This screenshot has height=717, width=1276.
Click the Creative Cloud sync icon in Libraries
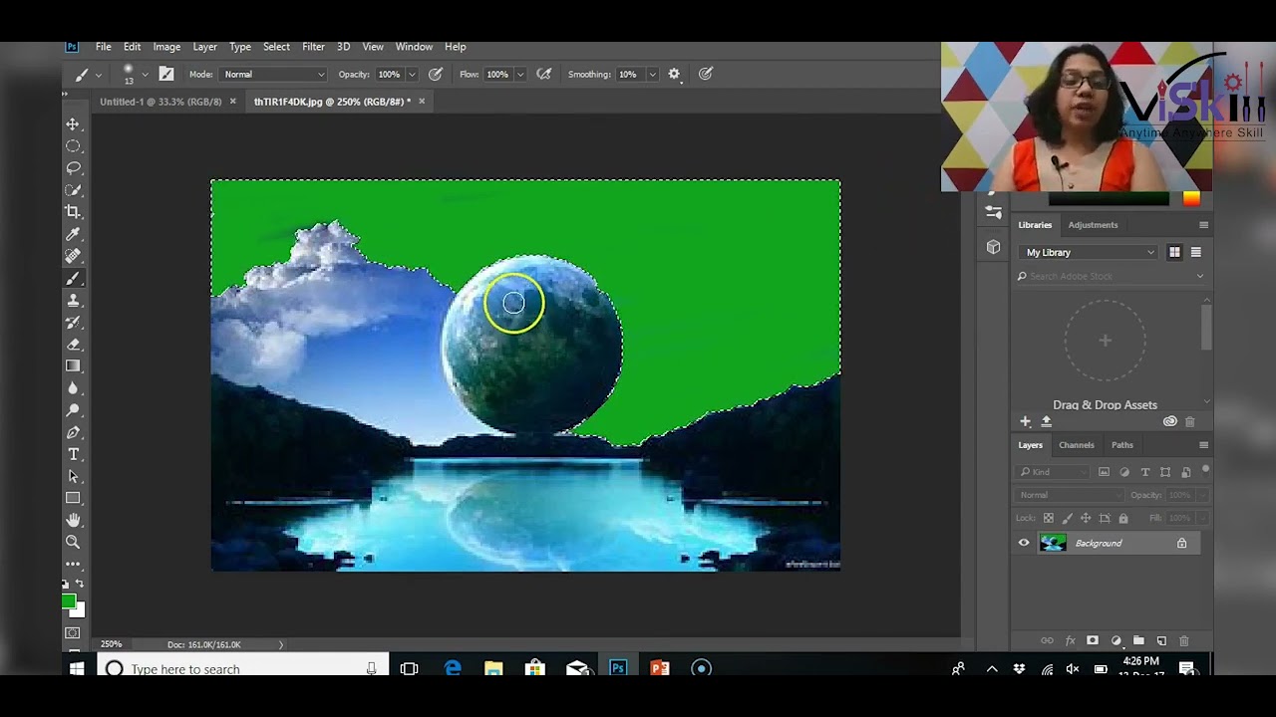1170,421
